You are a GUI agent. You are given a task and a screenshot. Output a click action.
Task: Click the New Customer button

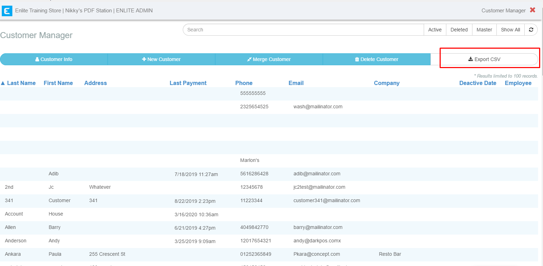tap(161, 59)
